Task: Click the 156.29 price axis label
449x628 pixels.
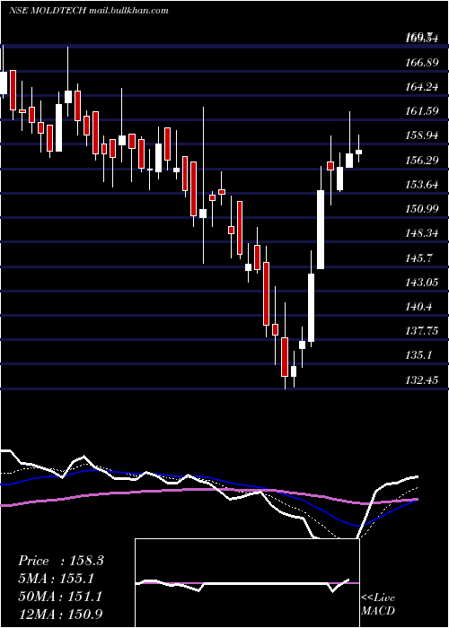Action: point(421,161)
